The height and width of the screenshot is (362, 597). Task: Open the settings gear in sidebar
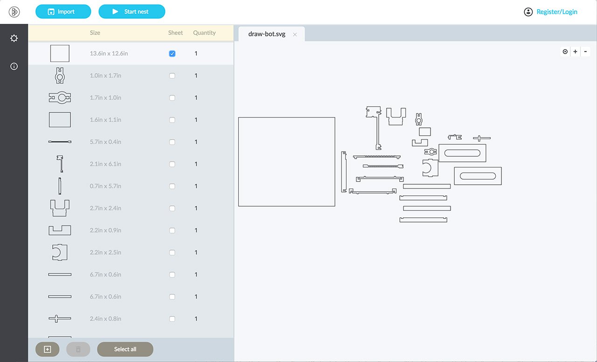click(x=14, y=38)
